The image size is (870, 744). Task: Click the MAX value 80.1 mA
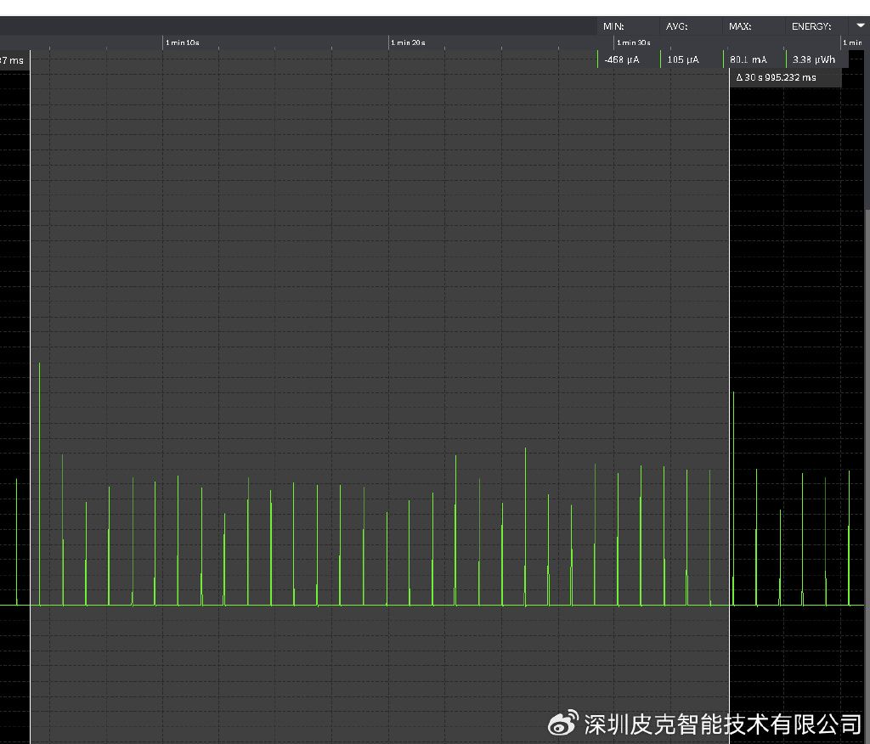(x=749, y=59)
